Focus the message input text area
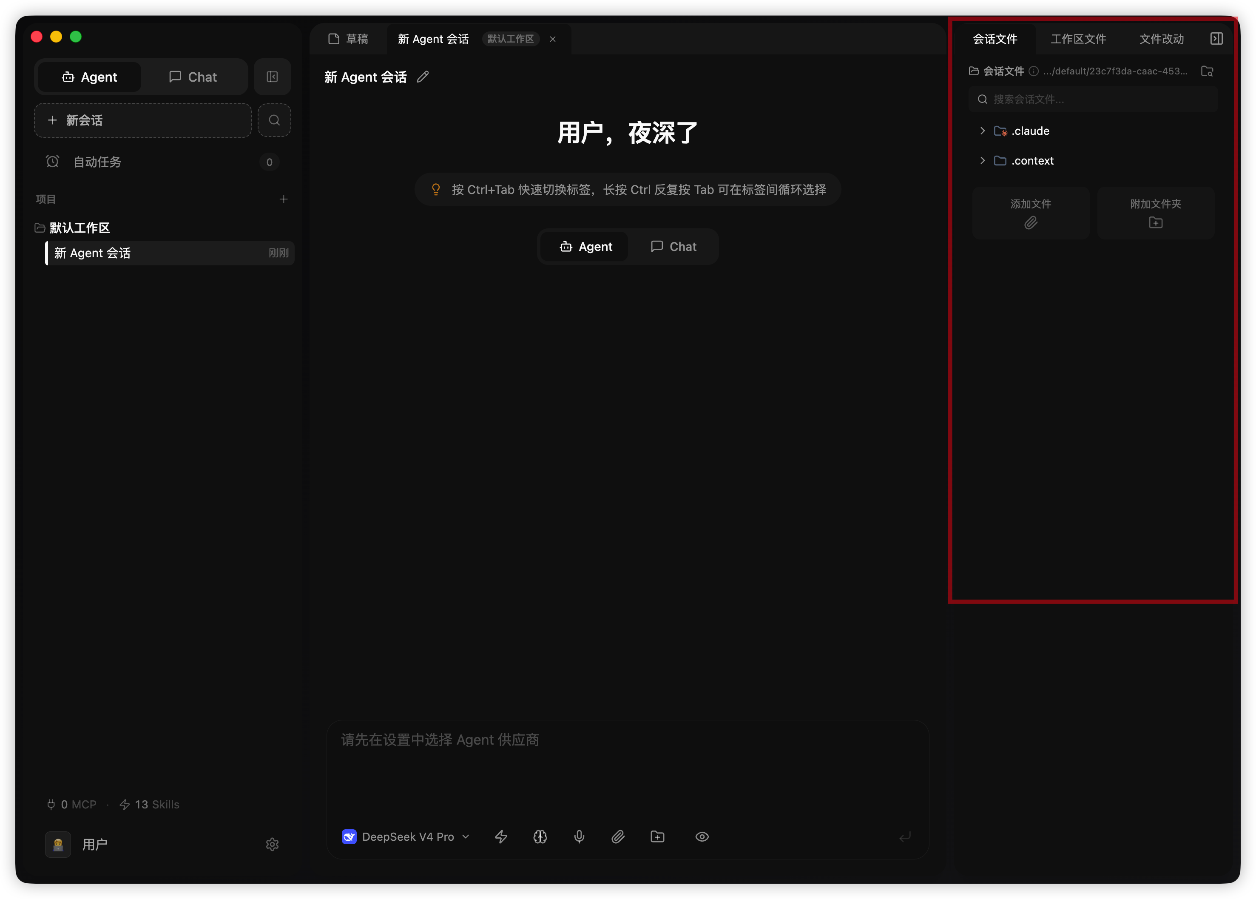This screenshot has height=899, width=1256. 627,769
